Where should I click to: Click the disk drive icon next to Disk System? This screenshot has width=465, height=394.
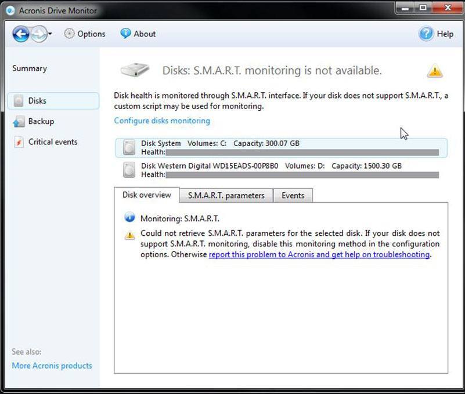pyautogui.click(x=129, y=147)
